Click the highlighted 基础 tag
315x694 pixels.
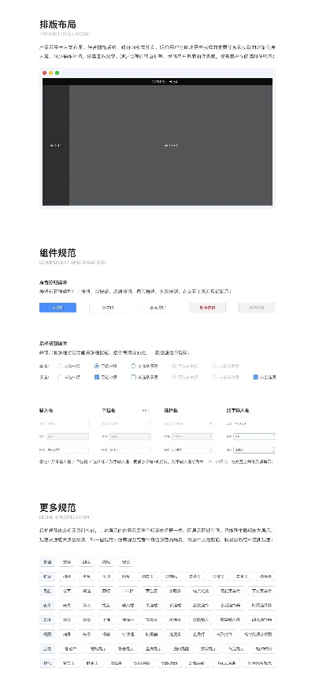point(46,562)
